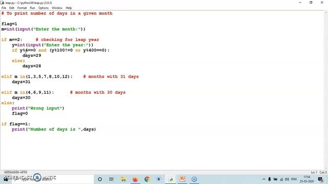Click the battery tray icon
Image resolution: width=328 pixels, height=184 pixels.
point(275,179)
